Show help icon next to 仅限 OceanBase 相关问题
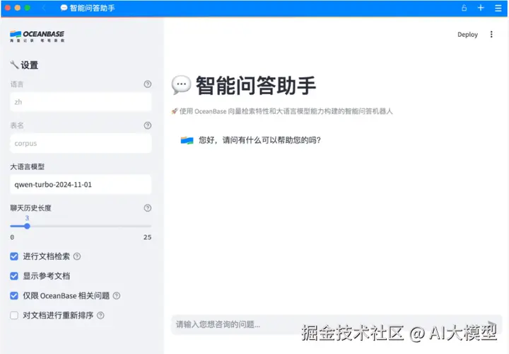Screen dimensions: 509x354 click(116, 295)
